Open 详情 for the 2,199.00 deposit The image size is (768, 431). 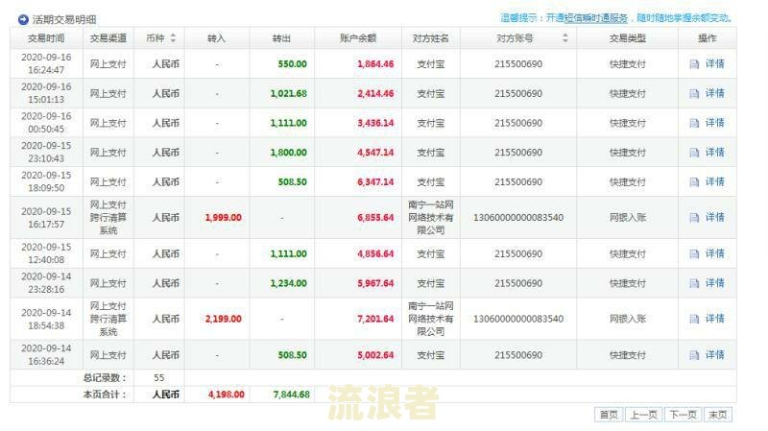pyautogui.click(x=714, y=319)
